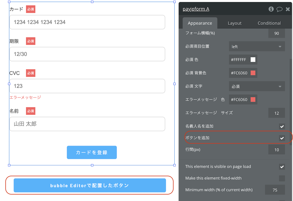The height and width of the screenshot is (201, 293).
Task: Toggle the ボタンを追加 checkbox
Action: [x=282, y=138]
